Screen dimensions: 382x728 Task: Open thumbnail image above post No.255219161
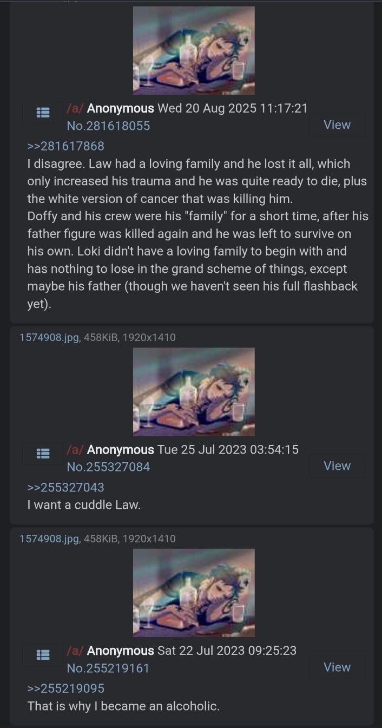pos(194,593)
